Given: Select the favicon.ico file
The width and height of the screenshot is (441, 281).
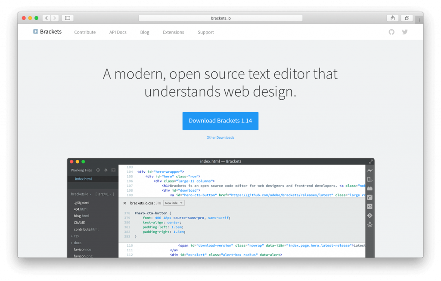Looking at the screenshot, I should (x=82, y=249).
